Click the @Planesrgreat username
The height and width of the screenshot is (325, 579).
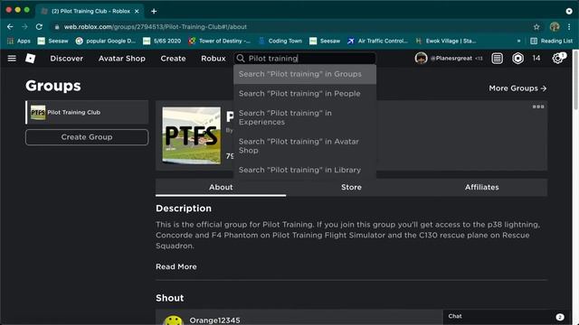click(451, 58)
